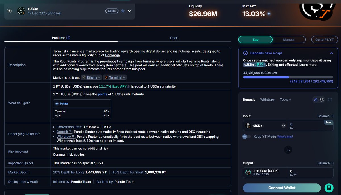Click Sats 50X points row
Screen dimensions: 341x195
82,116
